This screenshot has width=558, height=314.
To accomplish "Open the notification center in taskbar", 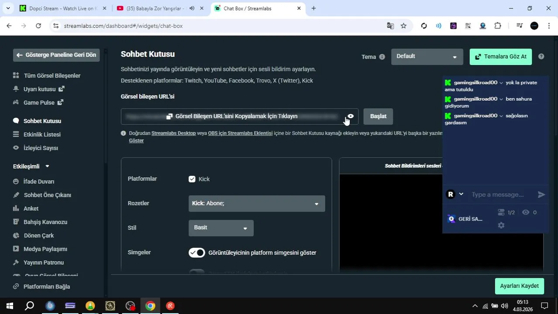I will pyautogui.click(x=544, y=306).
